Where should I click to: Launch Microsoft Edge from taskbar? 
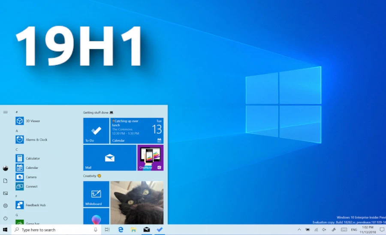[x=121, y=230]
